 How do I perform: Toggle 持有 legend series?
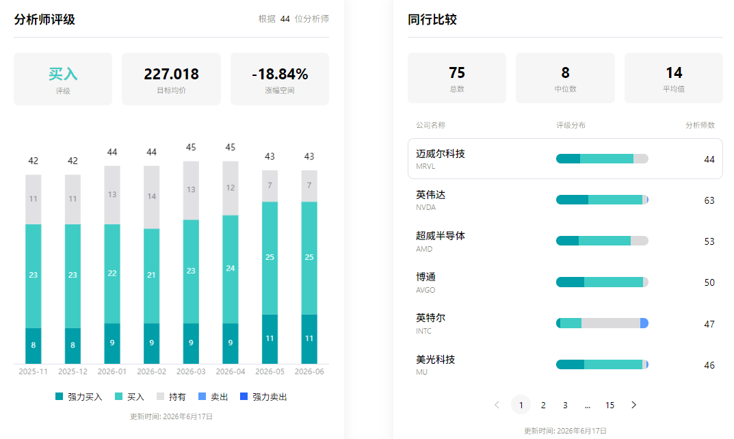click(x=171, y=397)
